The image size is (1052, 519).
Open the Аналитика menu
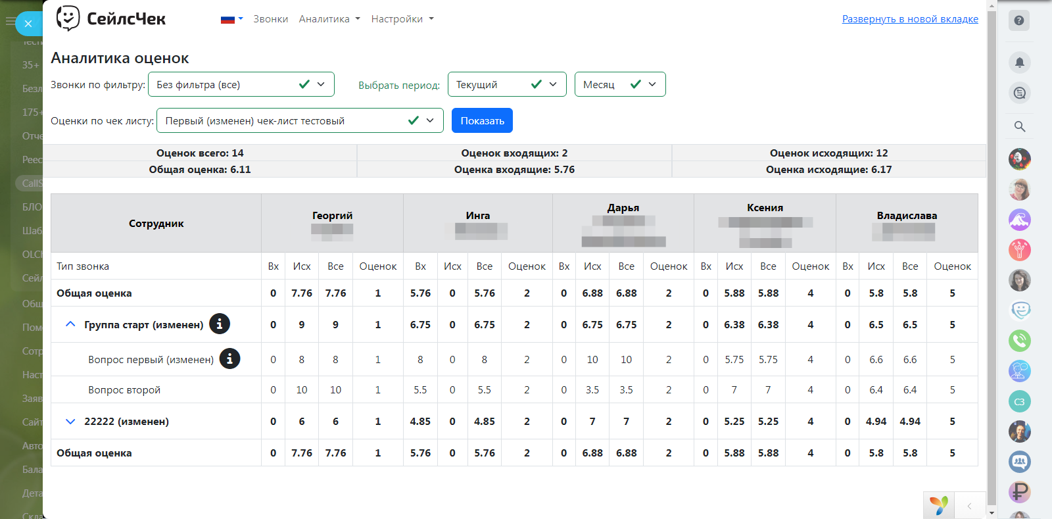tap(329, 19)
